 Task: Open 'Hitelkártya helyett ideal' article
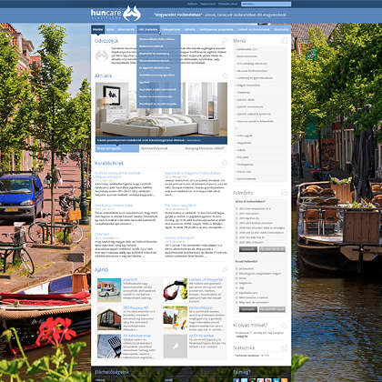coord(114,206)
